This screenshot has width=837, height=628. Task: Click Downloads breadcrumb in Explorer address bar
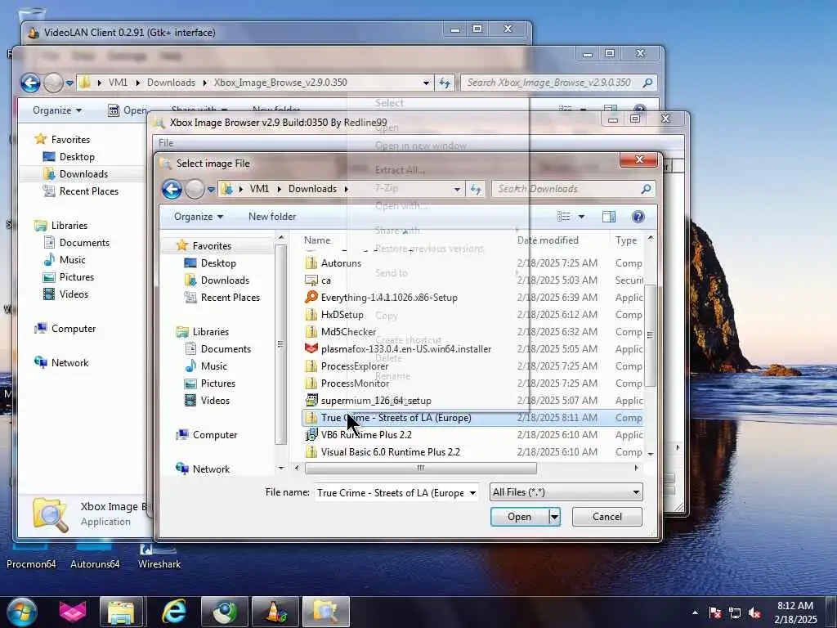171,83
